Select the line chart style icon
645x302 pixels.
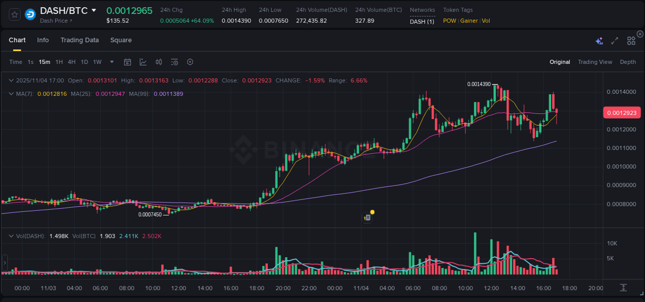click(x=143, y=62)
